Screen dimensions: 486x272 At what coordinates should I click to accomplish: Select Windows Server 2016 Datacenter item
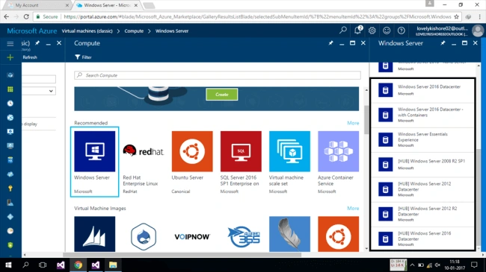[x=422, y=90]
